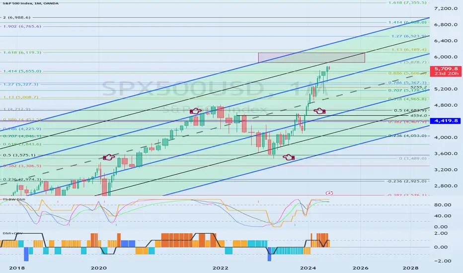
Task: Click the left-pointing hand icon near the 3,500 level
Action: click(289, 157)
